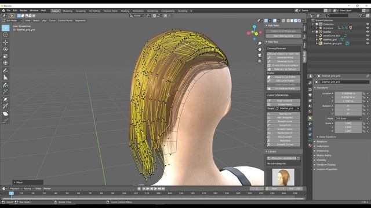Screen dimensions: 371x208
Task: Click the Generate Braid button
Action: click(x=283, y=58)
